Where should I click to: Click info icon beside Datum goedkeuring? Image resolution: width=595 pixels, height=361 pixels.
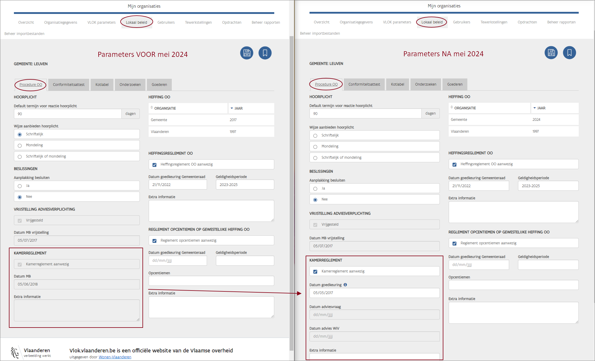click(345, 285)
